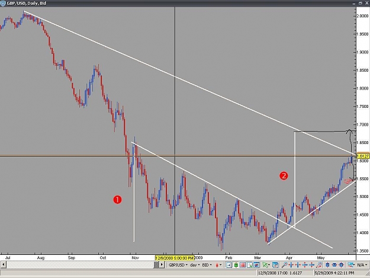Viewport: 370px width, 278px height.
Task: Click the first vertical compress icon
Action: (x=305, y=265)
